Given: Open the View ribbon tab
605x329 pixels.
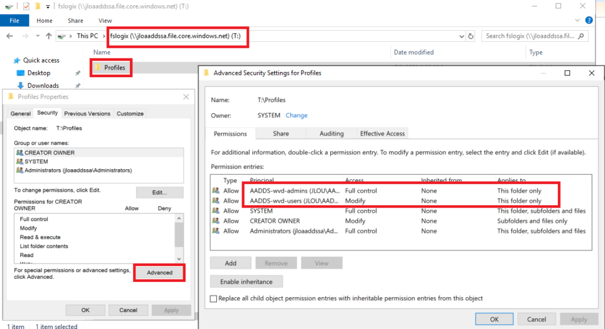Looking at the screenshot, I should [105, 21].
